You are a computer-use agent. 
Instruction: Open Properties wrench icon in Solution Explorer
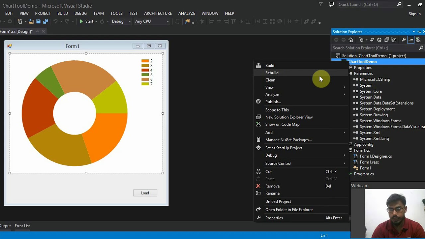pyautogui.click(x=404, y=40)
